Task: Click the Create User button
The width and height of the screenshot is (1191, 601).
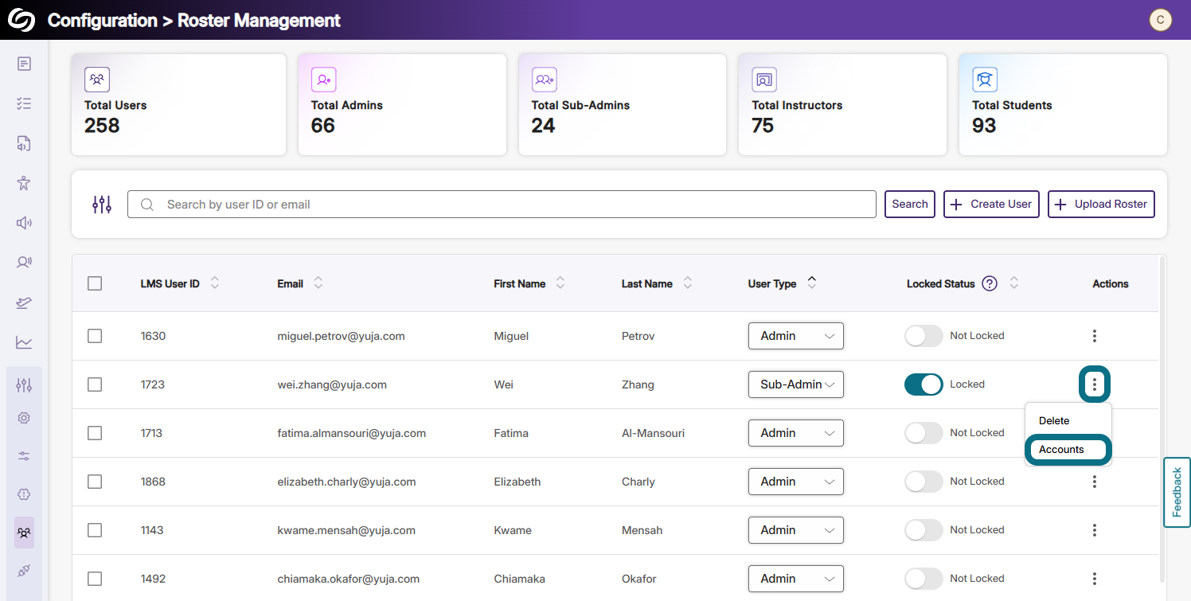Action: 991,204
